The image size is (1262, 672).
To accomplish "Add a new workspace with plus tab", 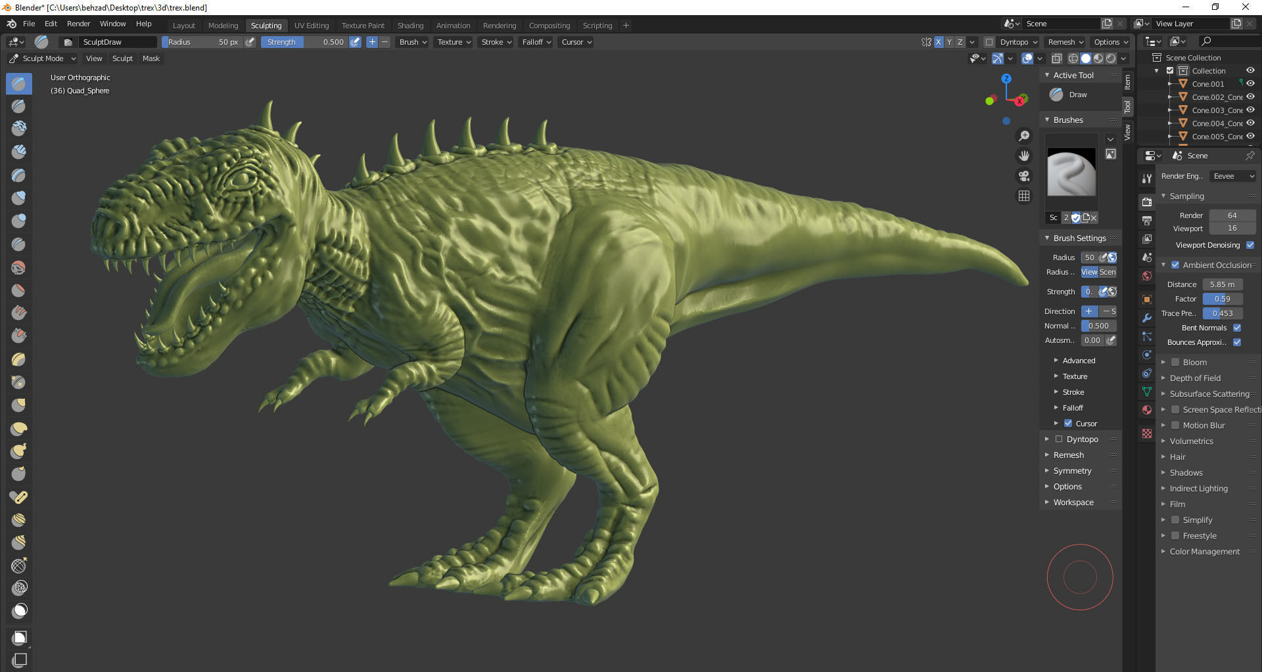I will click(x=626, y=26).
